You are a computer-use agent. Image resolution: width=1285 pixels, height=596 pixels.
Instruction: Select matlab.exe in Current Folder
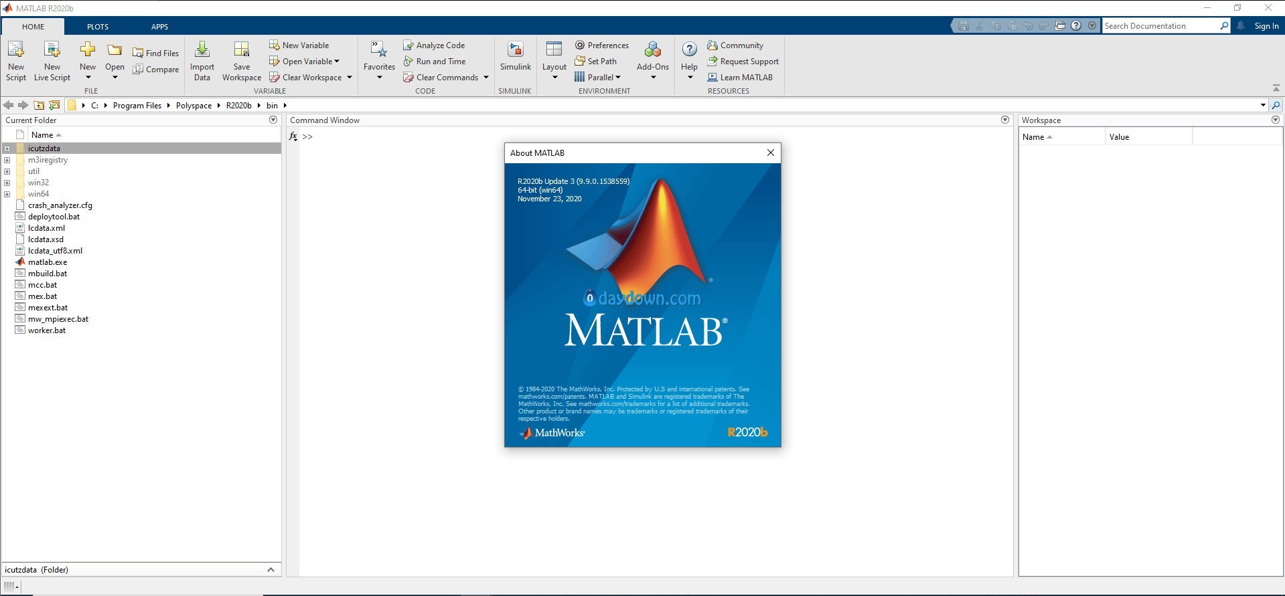pos(48,262)
